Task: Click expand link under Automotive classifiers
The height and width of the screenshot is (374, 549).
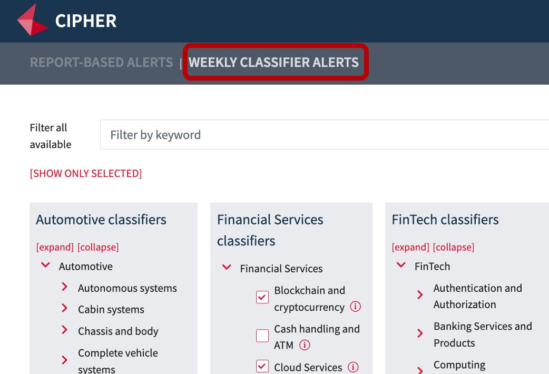Action: (x=55, y=247)
